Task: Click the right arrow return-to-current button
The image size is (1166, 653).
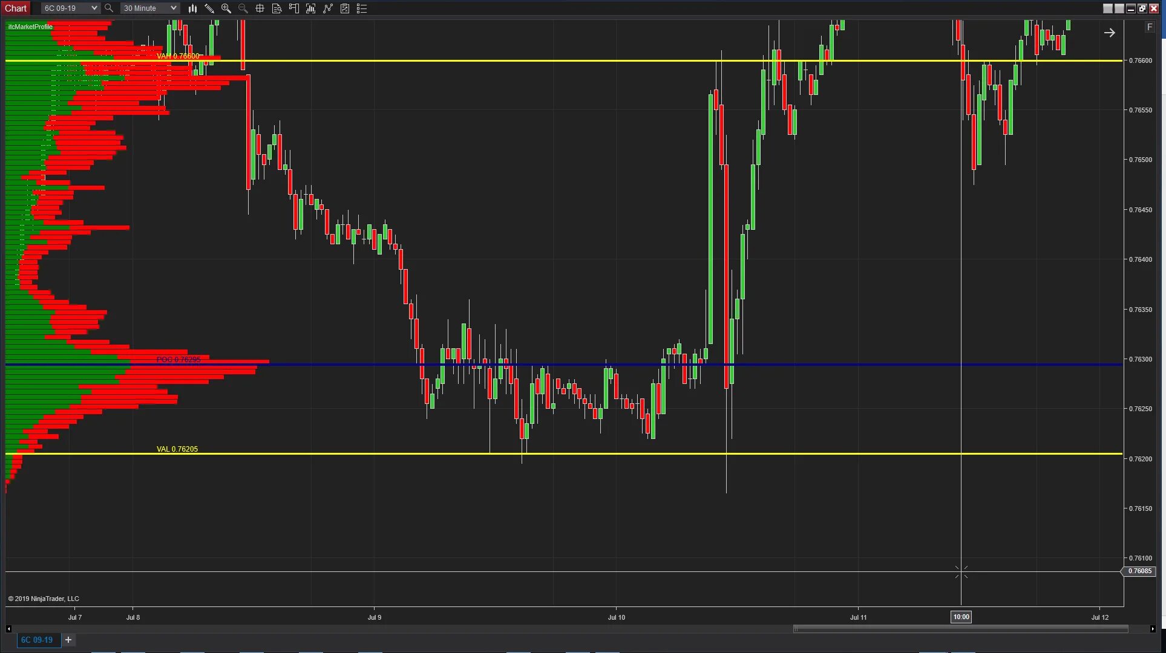Action: pos(1109,33)
